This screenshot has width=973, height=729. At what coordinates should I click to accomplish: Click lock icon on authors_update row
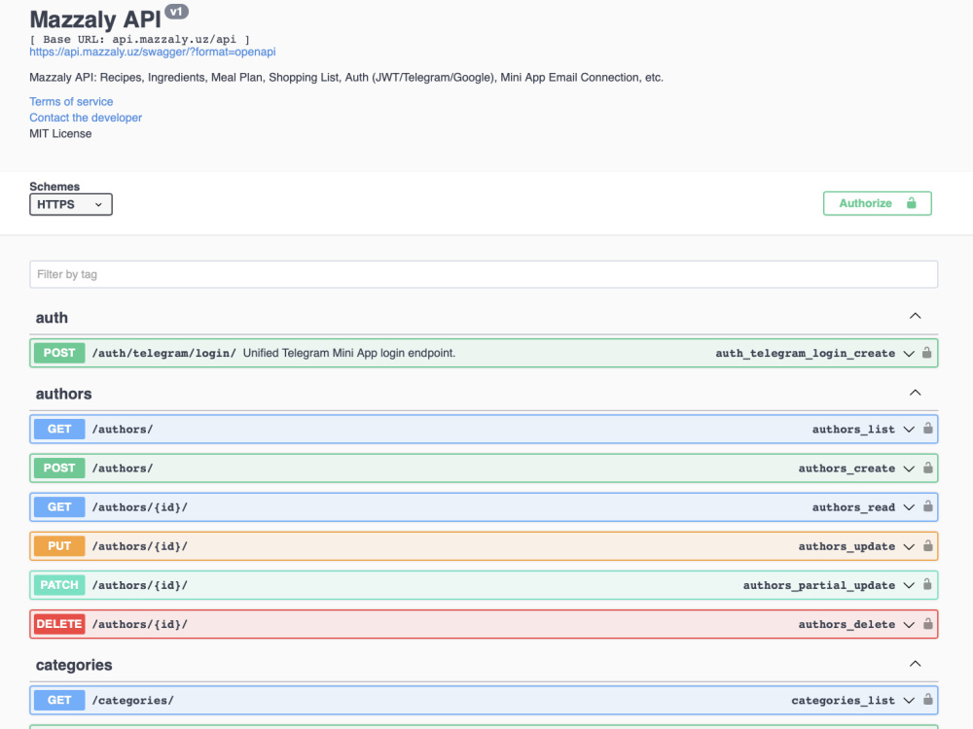click(927, 545)
